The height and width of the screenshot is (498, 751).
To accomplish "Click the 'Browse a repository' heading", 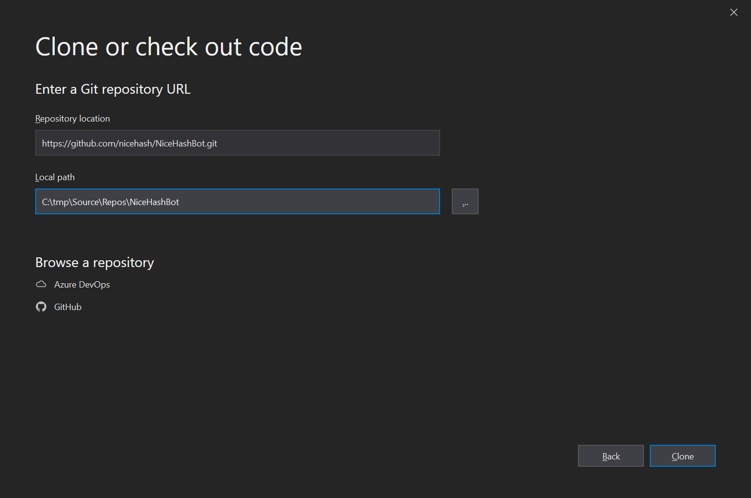I will 94,263.
